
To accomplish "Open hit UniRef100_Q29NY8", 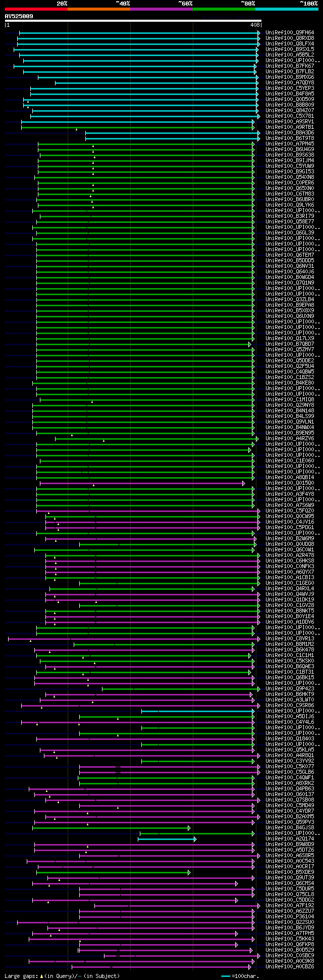I will click(x=290, y=405).
